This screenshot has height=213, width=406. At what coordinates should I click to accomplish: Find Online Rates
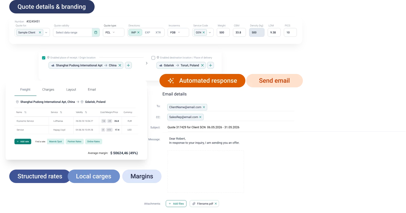point(93,142)
